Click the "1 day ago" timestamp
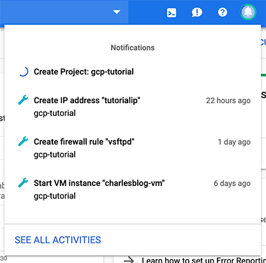266x263 pixels. coord(234,142)
